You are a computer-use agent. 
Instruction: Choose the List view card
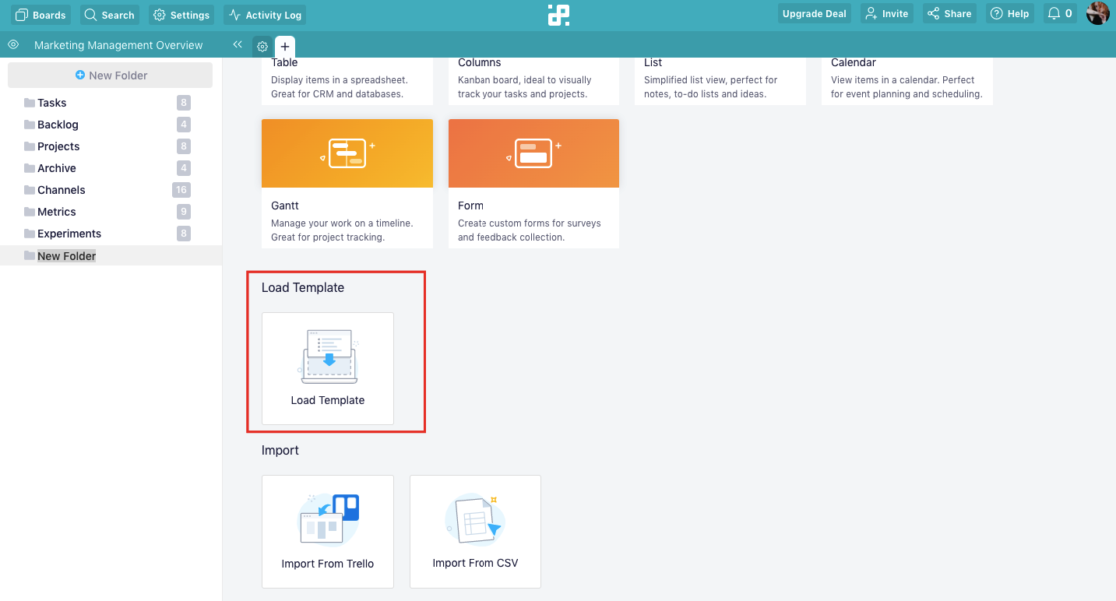coord(720,81)
